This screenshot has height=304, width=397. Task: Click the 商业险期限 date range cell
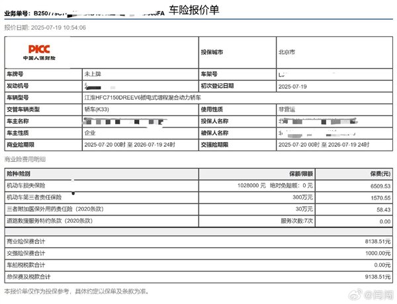coord(140,145)
